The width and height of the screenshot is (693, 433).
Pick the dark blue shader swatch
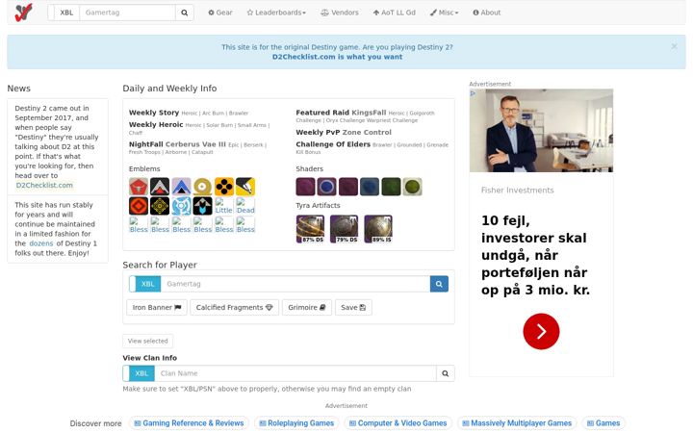click(370, 187)
